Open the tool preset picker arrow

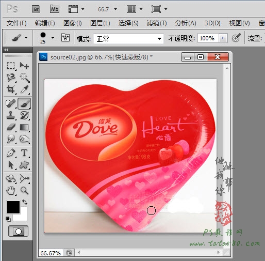pos(26,38)
